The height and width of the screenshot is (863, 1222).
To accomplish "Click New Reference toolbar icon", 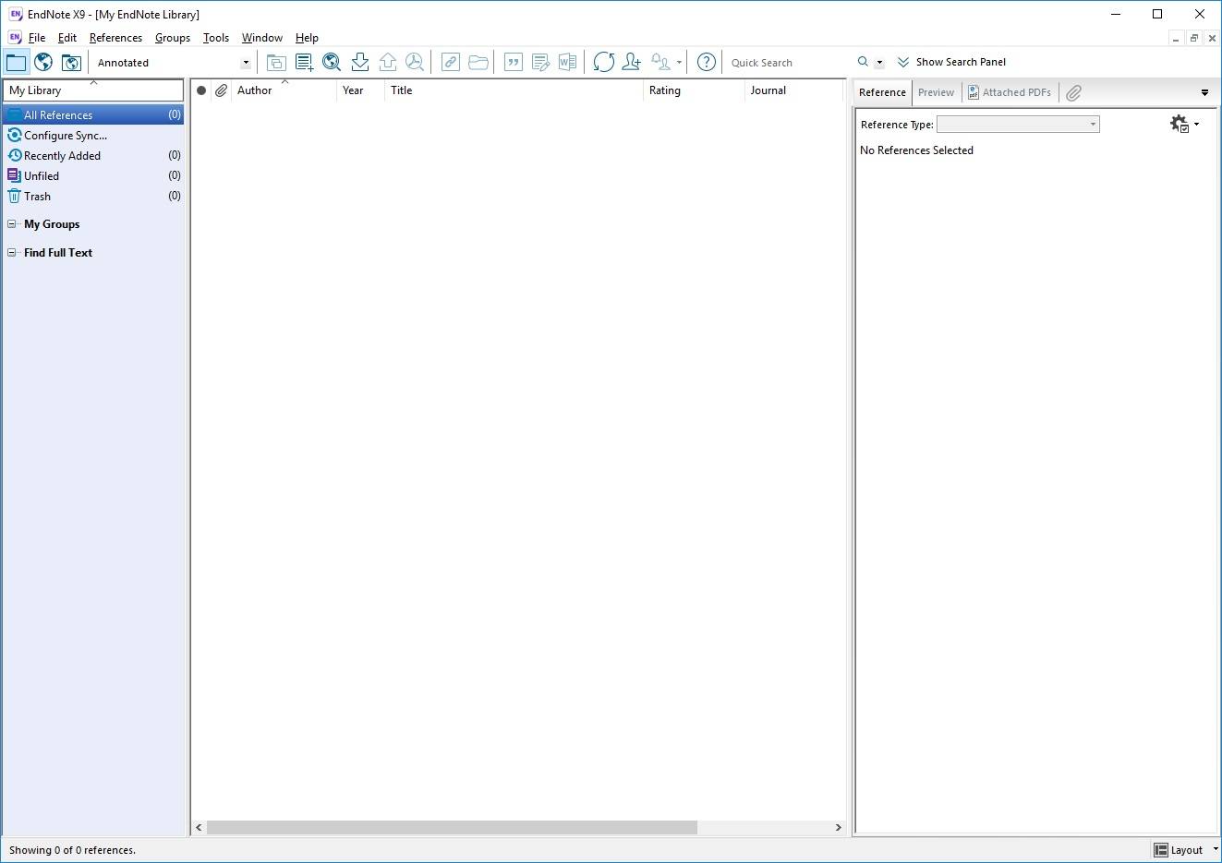I will tap(304, 63).
